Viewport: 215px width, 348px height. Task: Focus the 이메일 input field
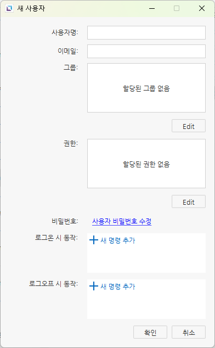(x=146, y=51)
